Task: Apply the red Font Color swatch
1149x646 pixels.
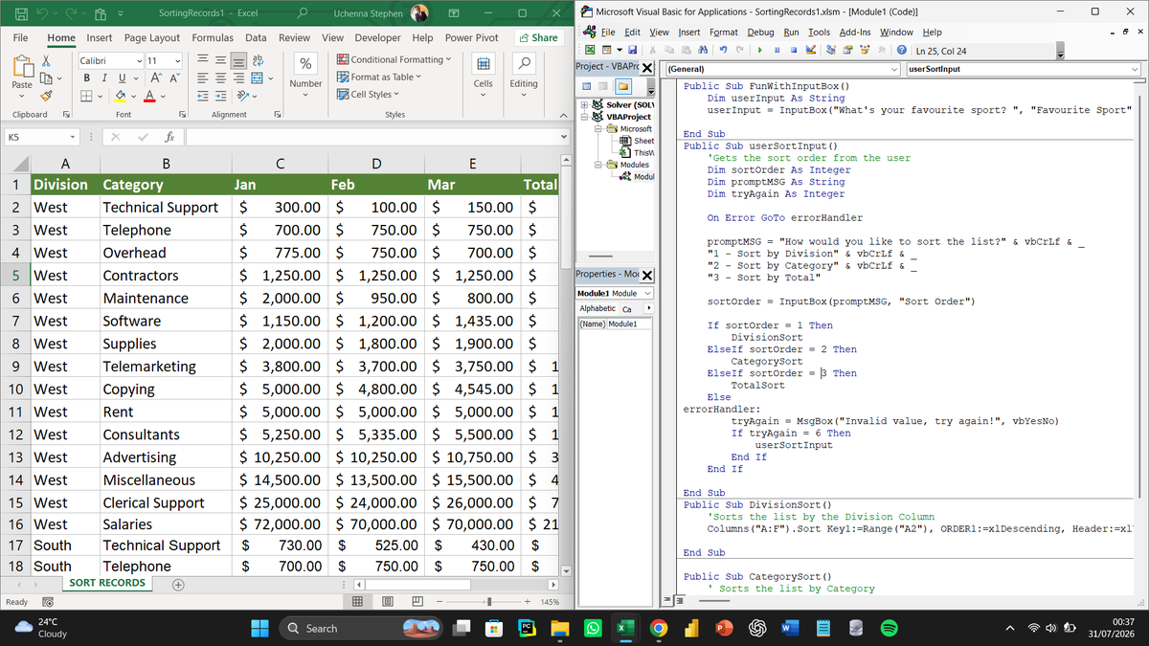Action: click(149, 97)
